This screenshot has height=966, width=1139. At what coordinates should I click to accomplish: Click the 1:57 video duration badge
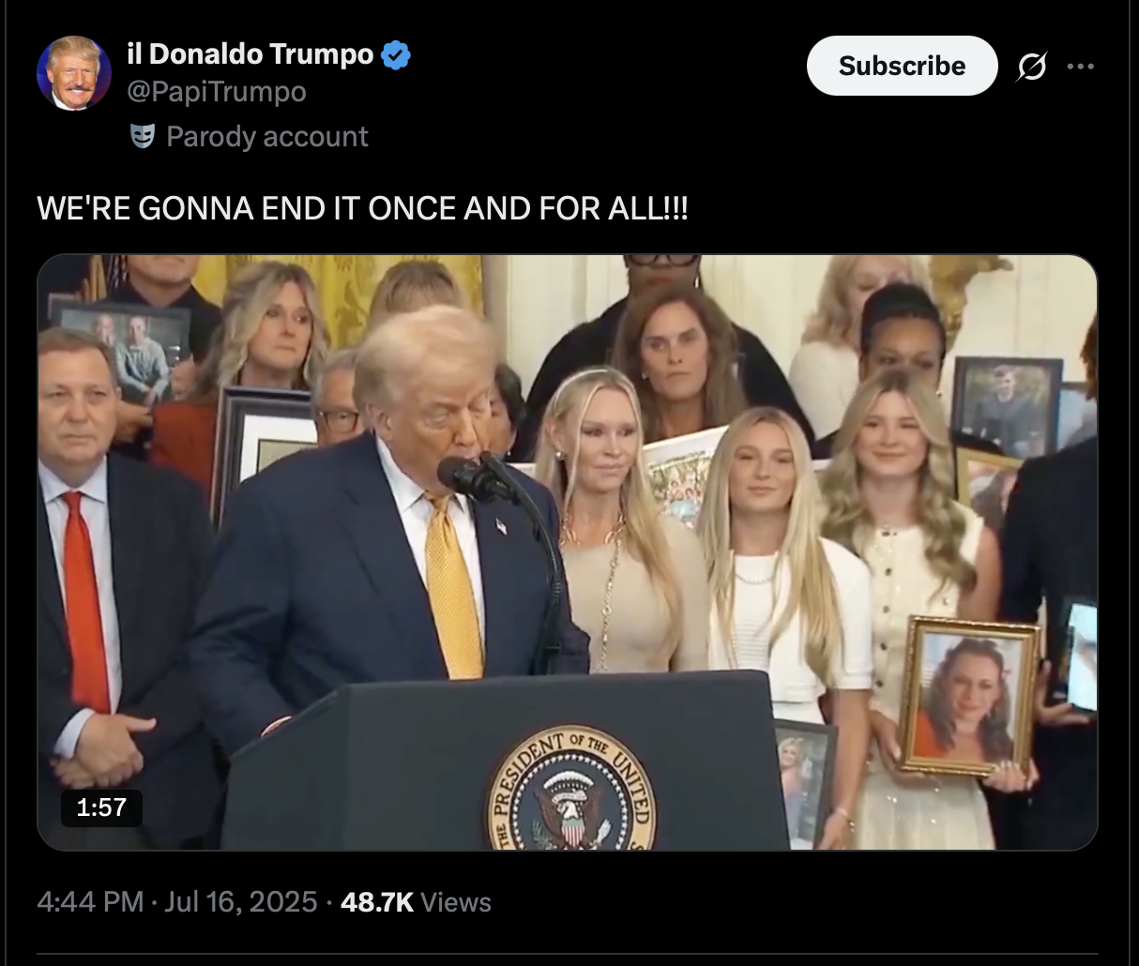pyautogui.click(x=101, y=808)
